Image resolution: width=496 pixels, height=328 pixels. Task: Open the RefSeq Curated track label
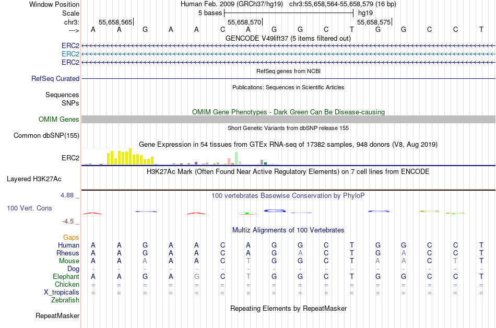coord(55,78)
